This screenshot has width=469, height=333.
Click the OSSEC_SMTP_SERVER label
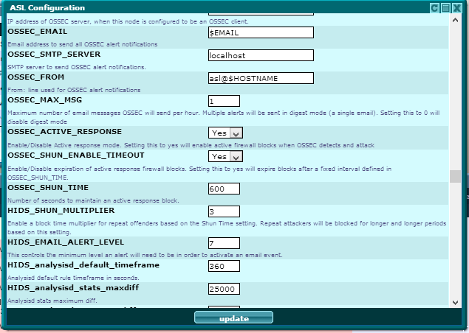54,55
